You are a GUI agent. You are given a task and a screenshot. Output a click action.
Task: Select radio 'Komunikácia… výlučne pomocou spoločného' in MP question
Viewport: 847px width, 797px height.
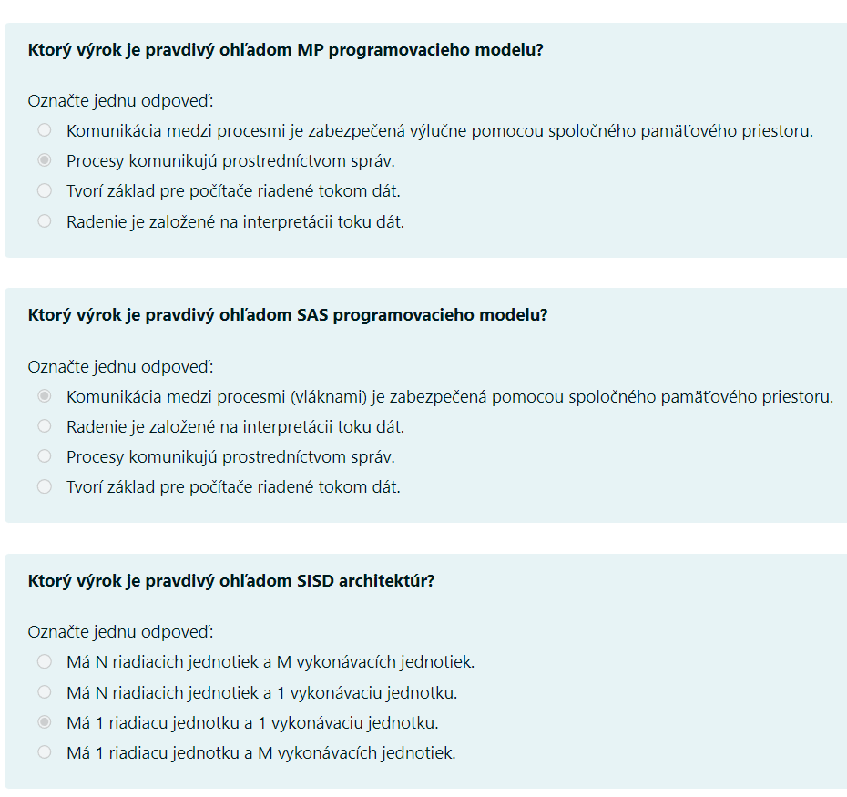click(x=45, y=130)
